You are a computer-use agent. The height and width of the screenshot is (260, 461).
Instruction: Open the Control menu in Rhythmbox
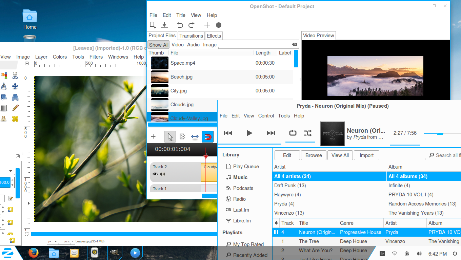pyautogui.click(x=266, y=116)
